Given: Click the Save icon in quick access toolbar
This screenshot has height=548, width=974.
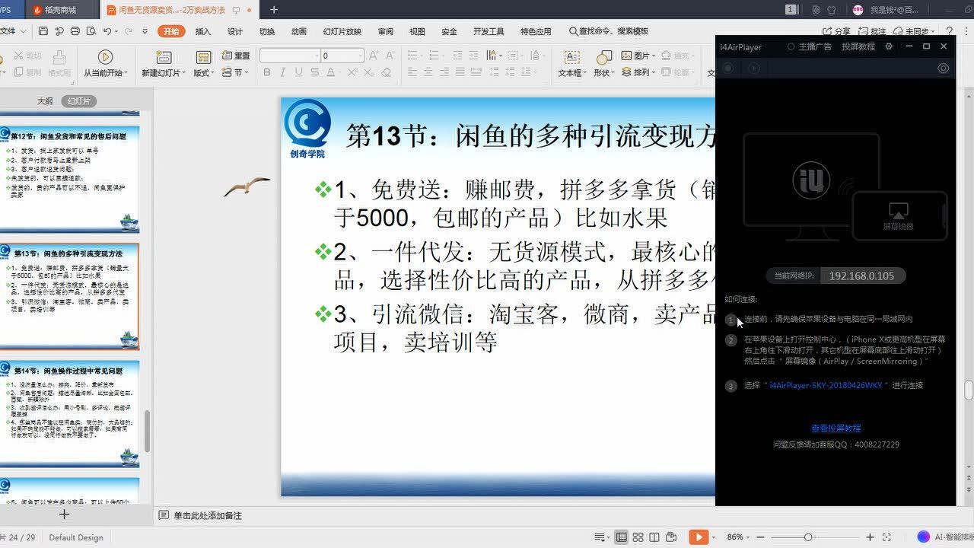Looking at the screenshot, I should point(43,31).
